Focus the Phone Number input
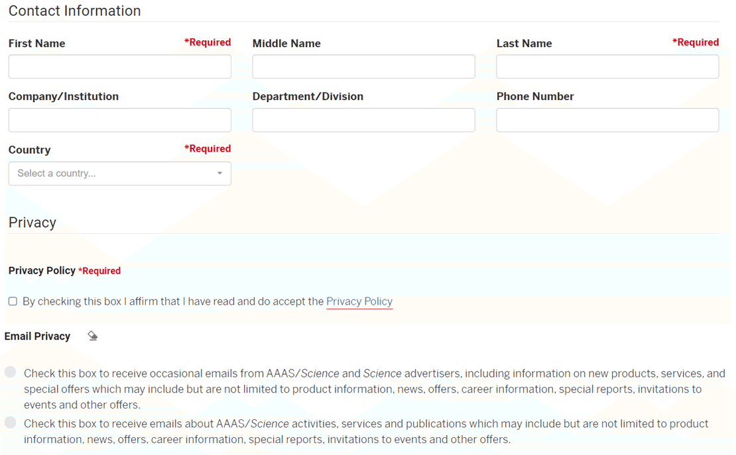Viewport: 736px width, 455px height. click(607, 121)
